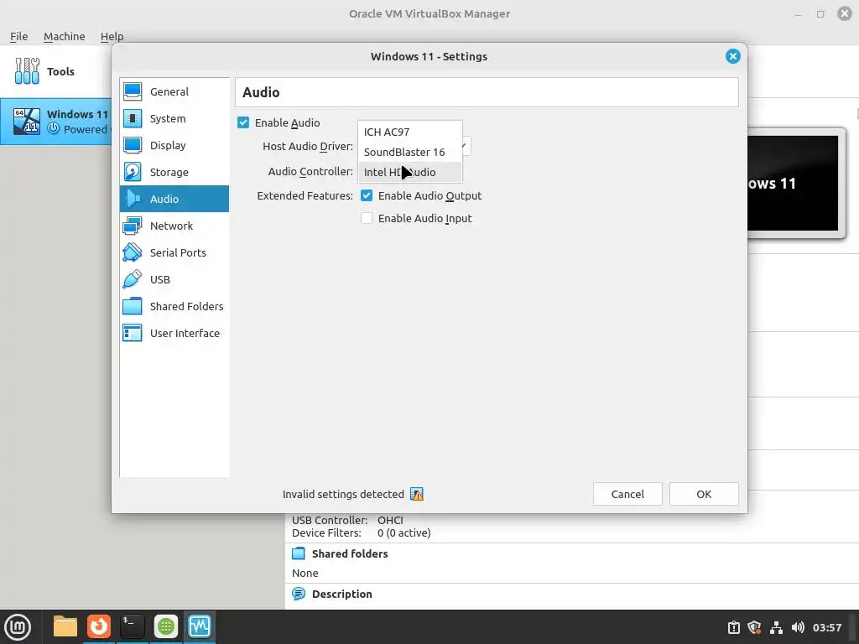Click the 'Device Filters:' detail row
859x644 pixels.
pyautogui.click(x=361, y=532)
